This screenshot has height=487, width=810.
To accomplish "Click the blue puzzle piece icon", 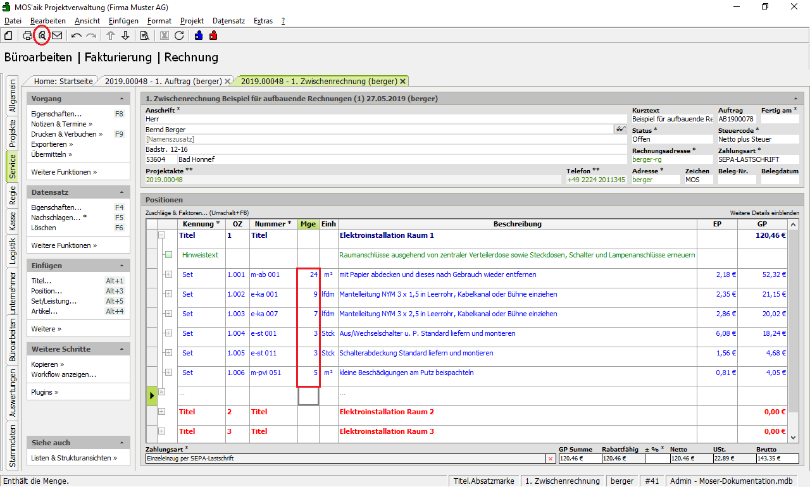I will tap(199, 35).
